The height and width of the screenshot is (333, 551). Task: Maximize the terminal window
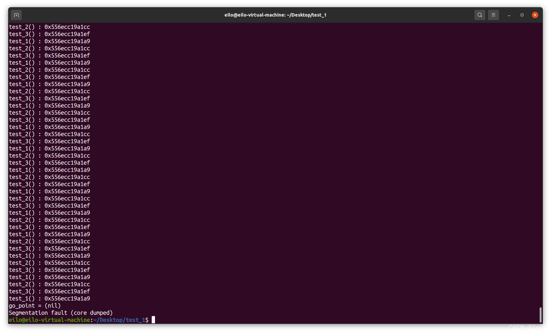tap(522, 15)
